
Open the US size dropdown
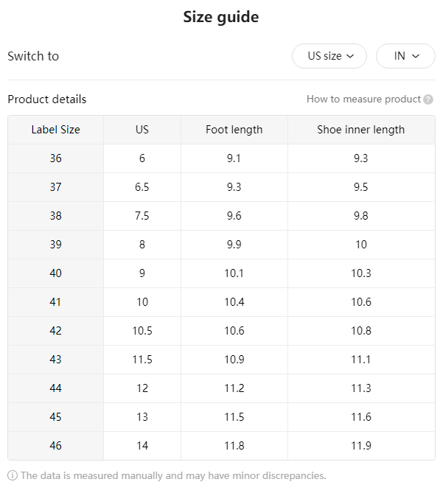pos(329,56)
